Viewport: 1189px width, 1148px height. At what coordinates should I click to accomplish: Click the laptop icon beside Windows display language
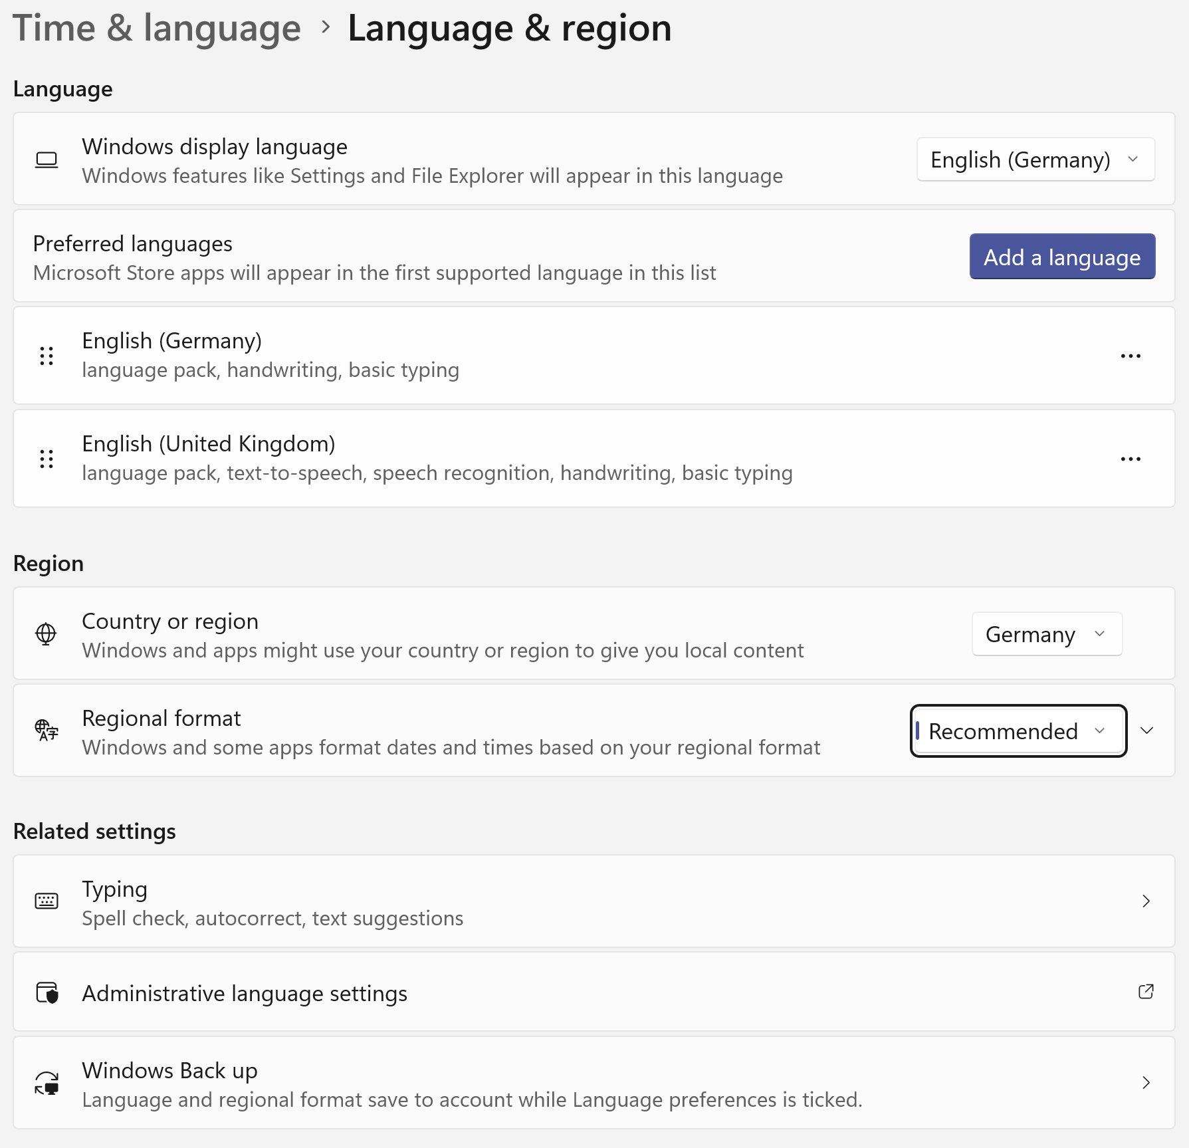click(47, 160)
